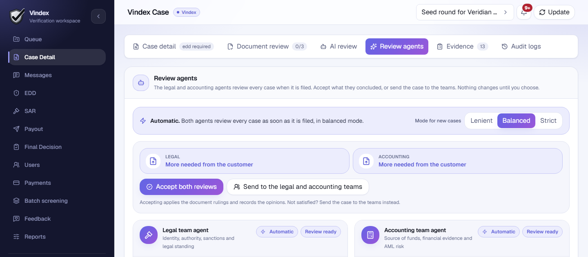588x257 pixels.
Task: Set the mode for new cases to Lenient
Action: coord(481,121)
